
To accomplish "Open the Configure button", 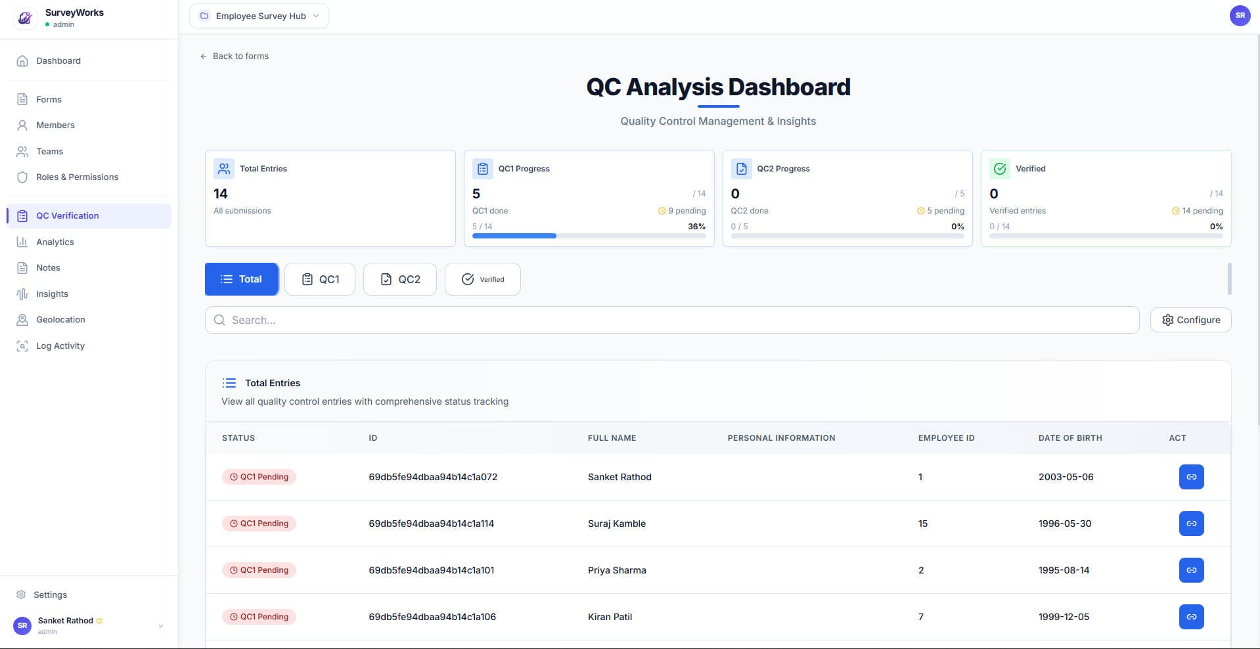I will (1190, 320).
